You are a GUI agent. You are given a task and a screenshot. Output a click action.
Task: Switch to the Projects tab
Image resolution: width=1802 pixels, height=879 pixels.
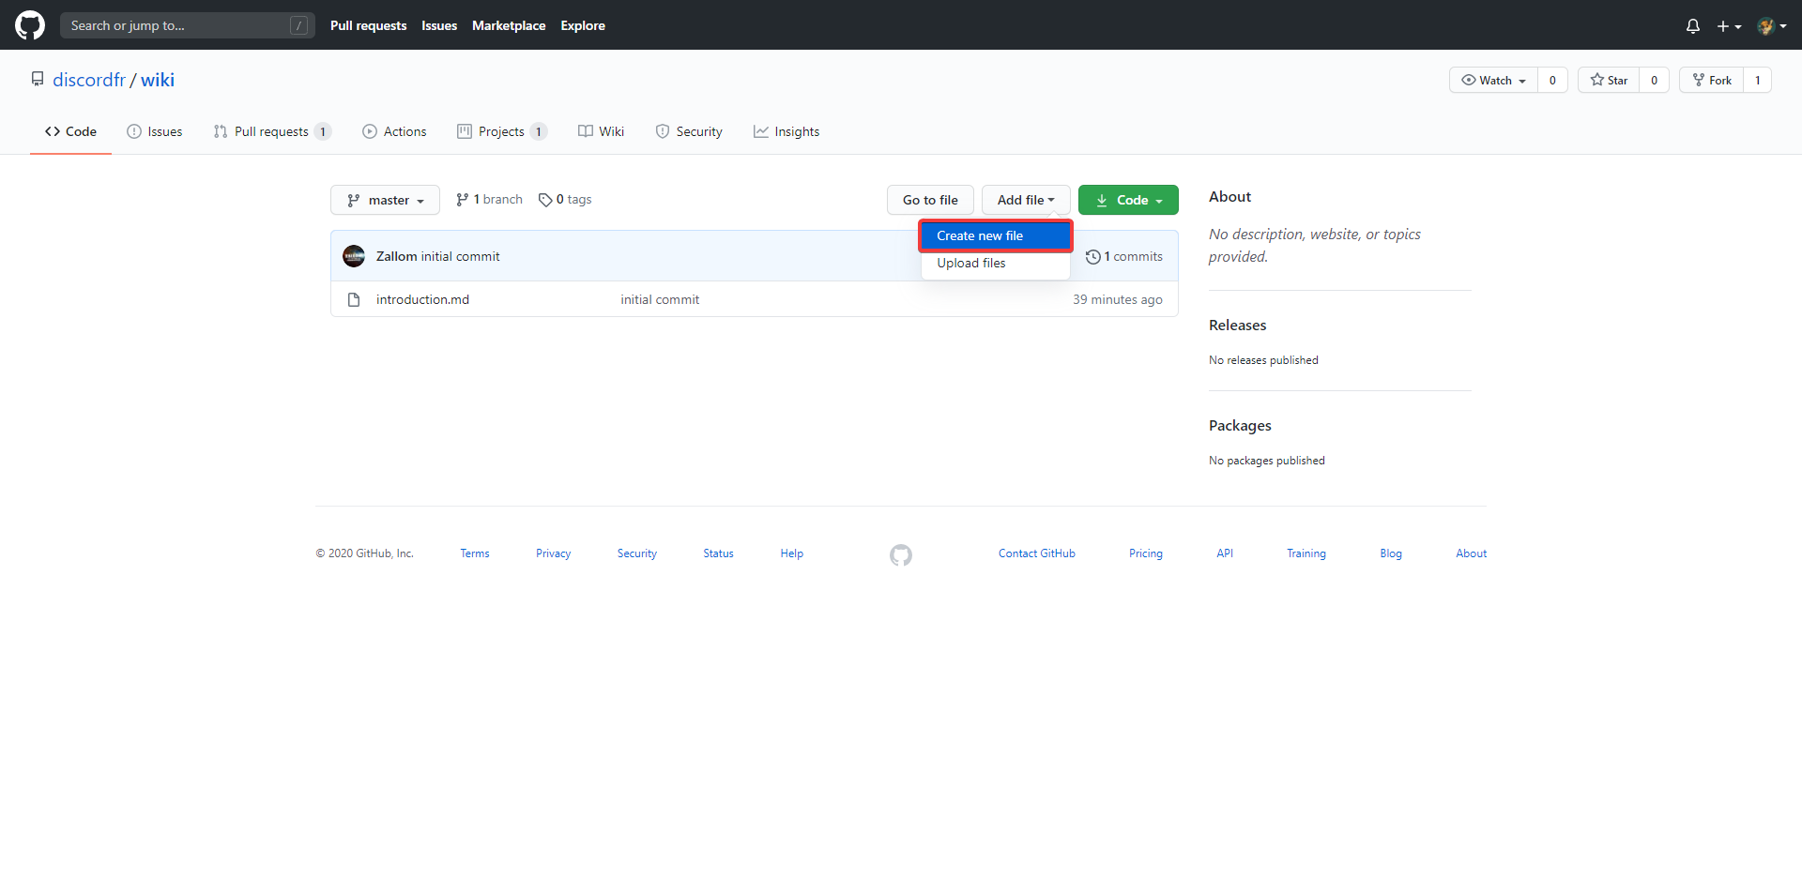pos(502,131)
